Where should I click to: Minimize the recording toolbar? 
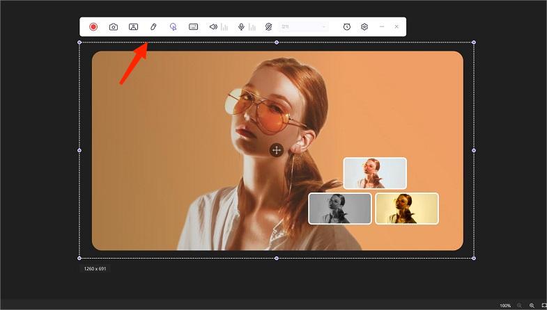[x=382, y=27]
